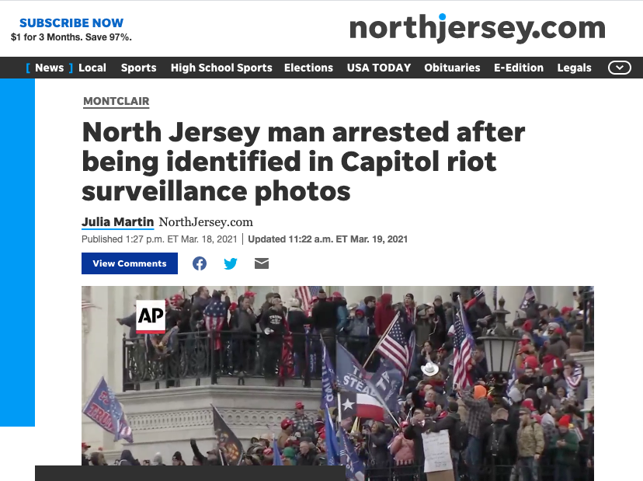Go to the Local section

pyautogui.click(x=92, y=68)
